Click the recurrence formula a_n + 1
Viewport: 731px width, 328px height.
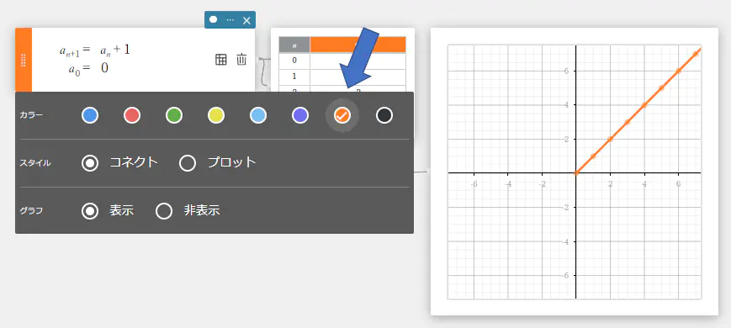pyautogui.click(x=115, y=50)
